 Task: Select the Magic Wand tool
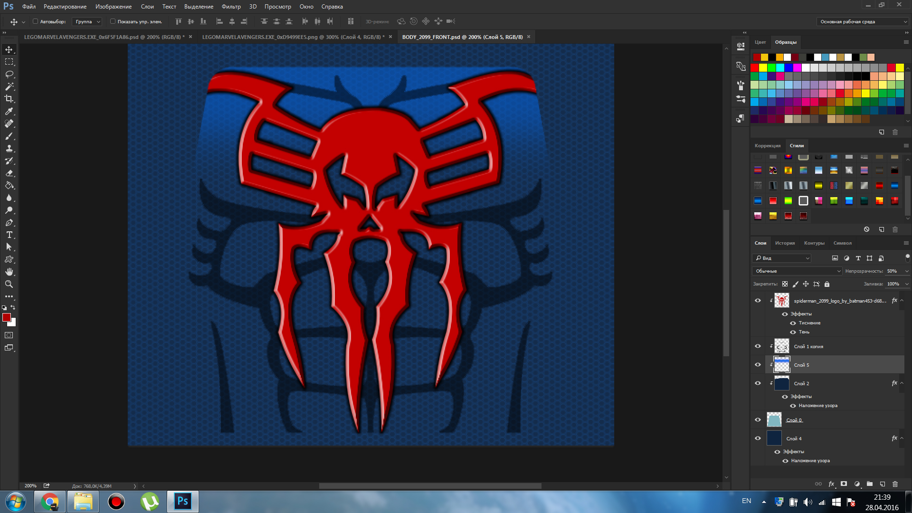(9, 86)
